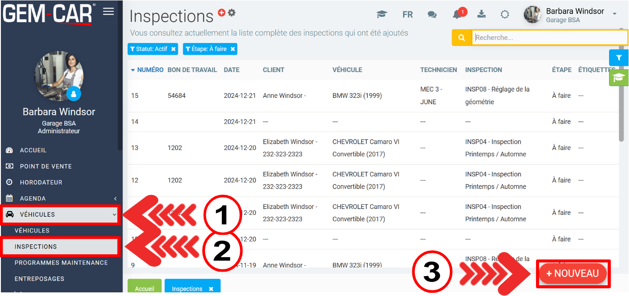
Task: Close the Inspections bottom tab
Action: [x=211, y=289]
